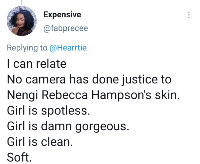The image size is (200, 164).
Task: Click the thread connector line above the avatar
Action: (x=22, y=2)
